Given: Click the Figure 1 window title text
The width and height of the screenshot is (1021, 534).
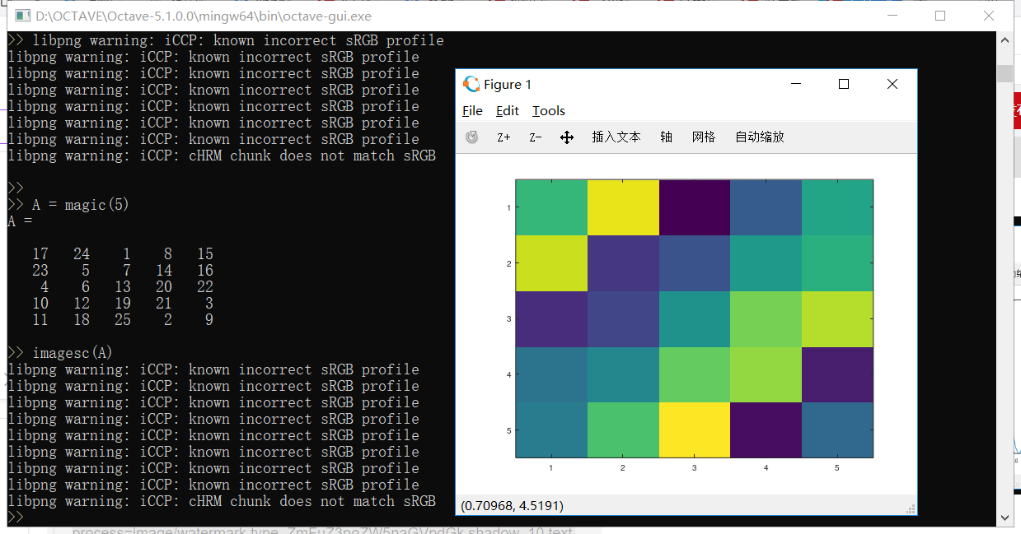Looking at the screenshot, I should pos(508,84).
